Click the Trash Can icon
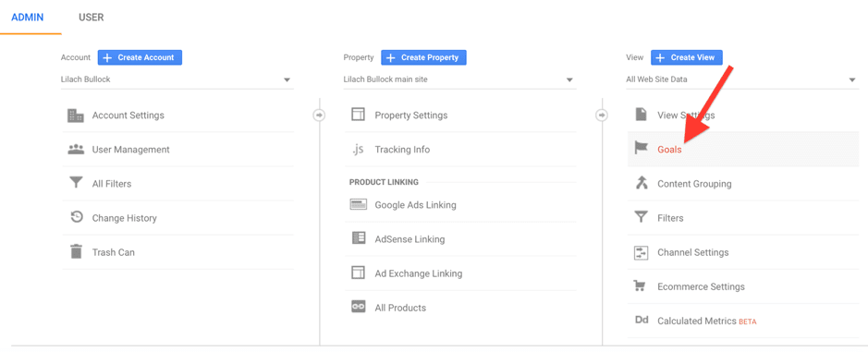Image resolution: width=868 pixels, height=352 pixels. coord(76,251)
